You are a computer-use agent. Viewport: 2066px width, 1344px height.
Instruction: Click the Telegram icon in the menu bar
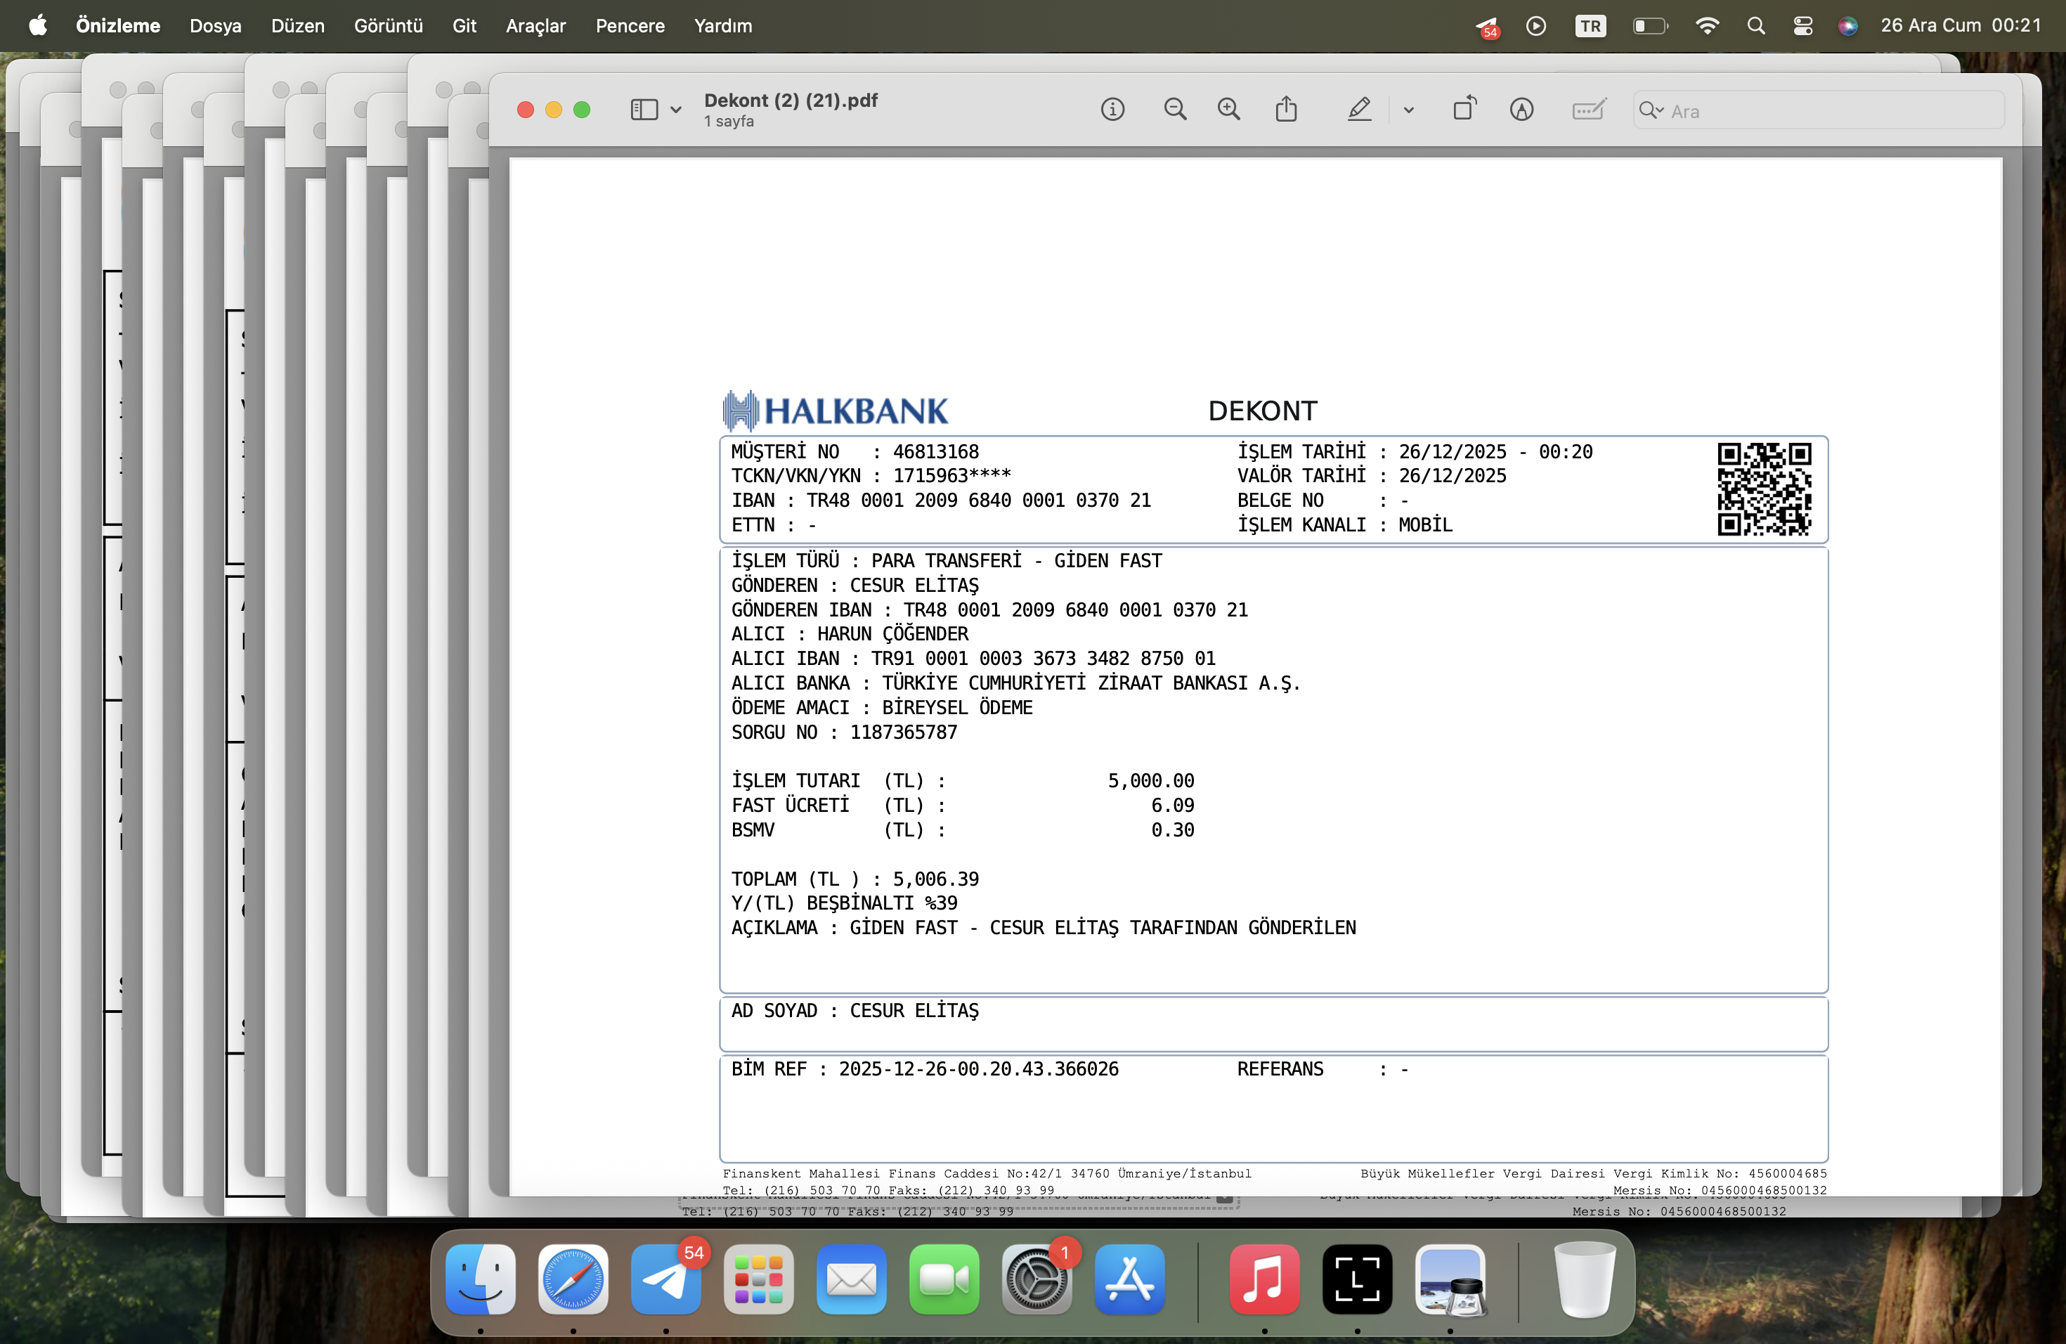point(1487,27)
